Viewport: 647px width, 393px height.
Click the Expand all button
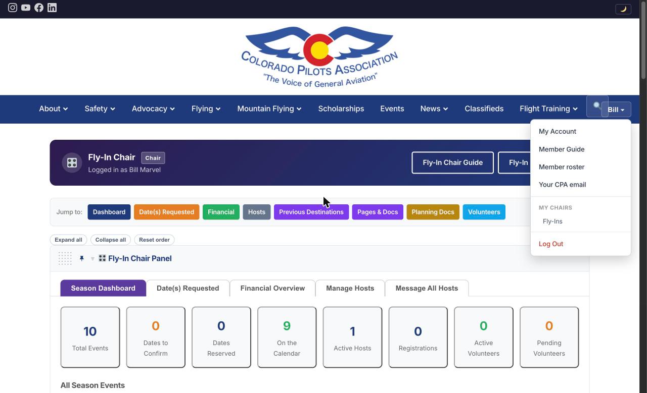click(x=68, y=240)
